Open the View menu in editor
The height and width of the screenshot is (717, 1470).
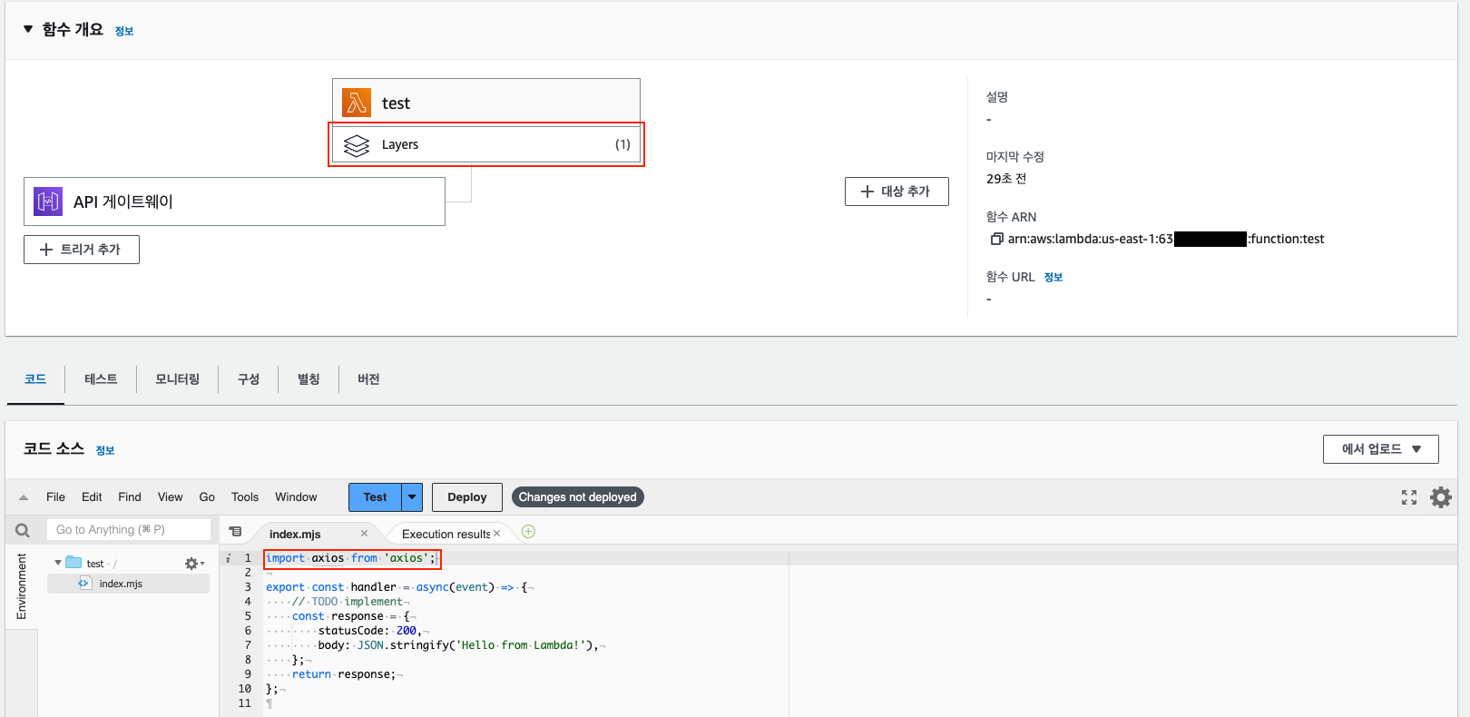point(170,497)
